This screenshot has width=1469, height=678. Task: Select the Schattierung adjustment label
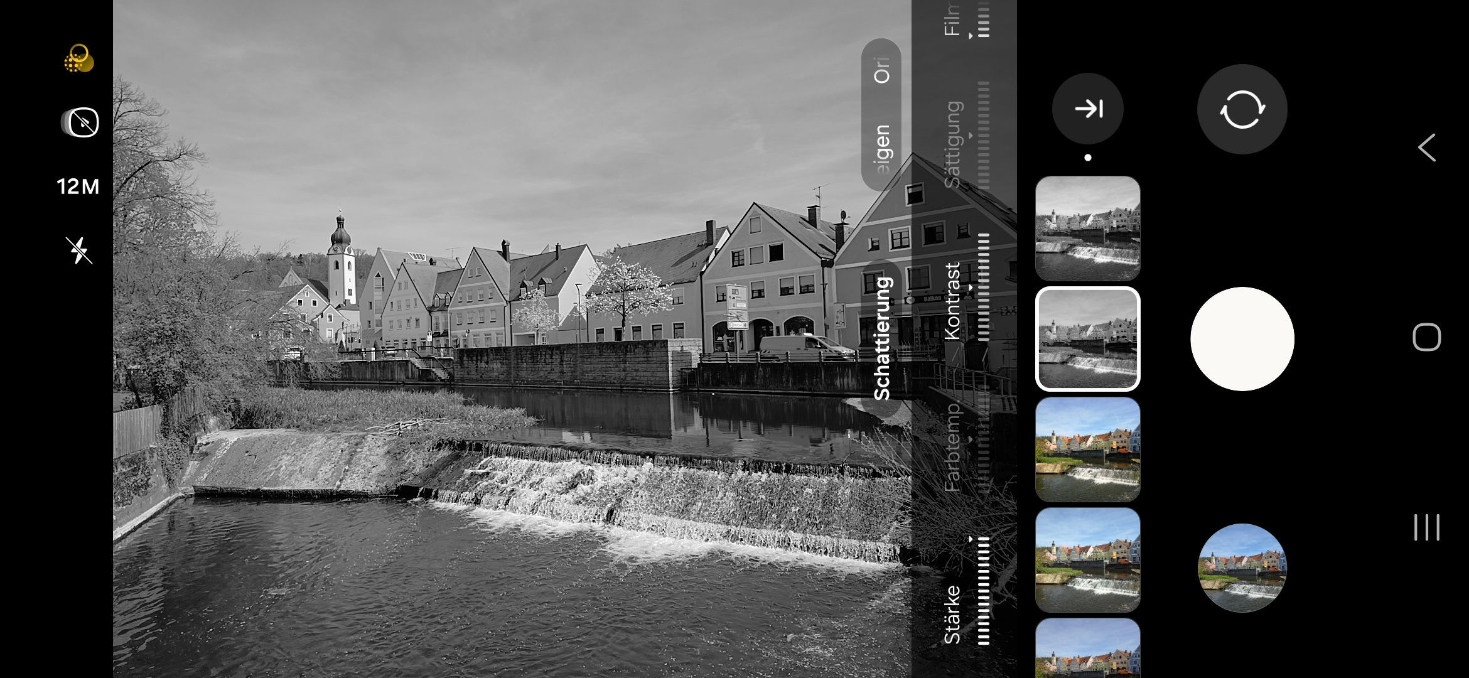pyautogui.click(x=882, y=338)
